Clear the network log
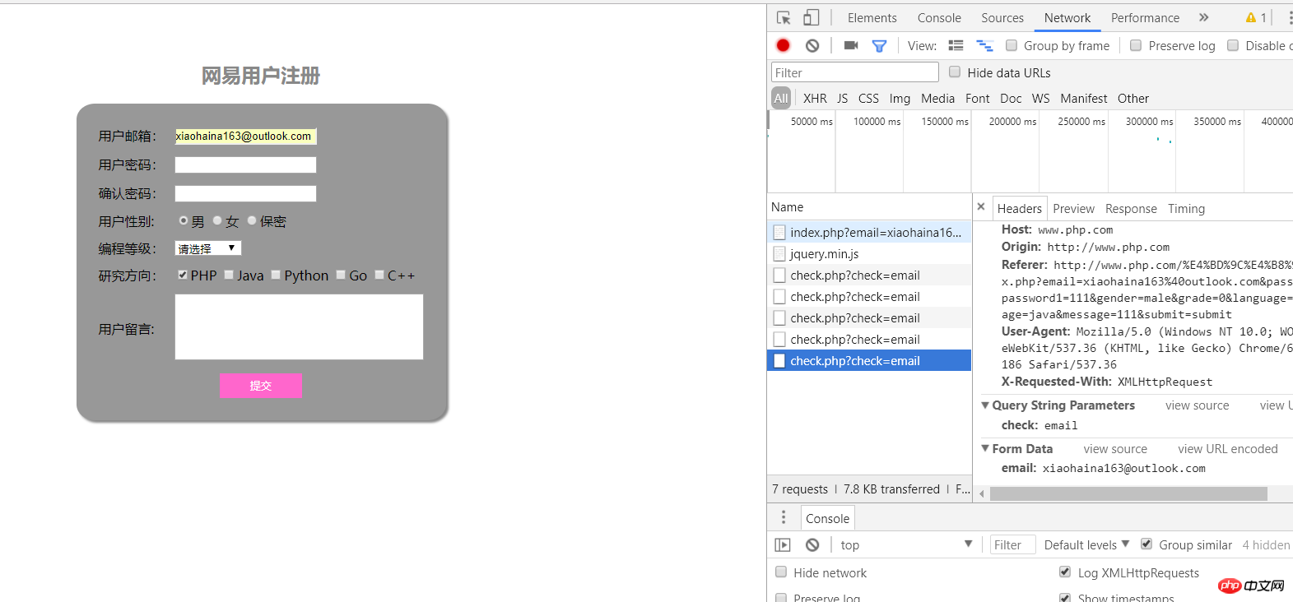Screen dimensions: 1293x602 [x=812, y=45]
